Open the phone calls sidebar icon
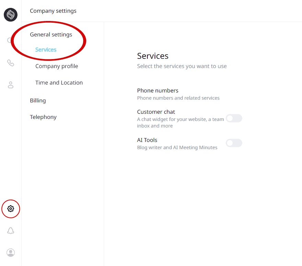 click(x=11, y=63)
